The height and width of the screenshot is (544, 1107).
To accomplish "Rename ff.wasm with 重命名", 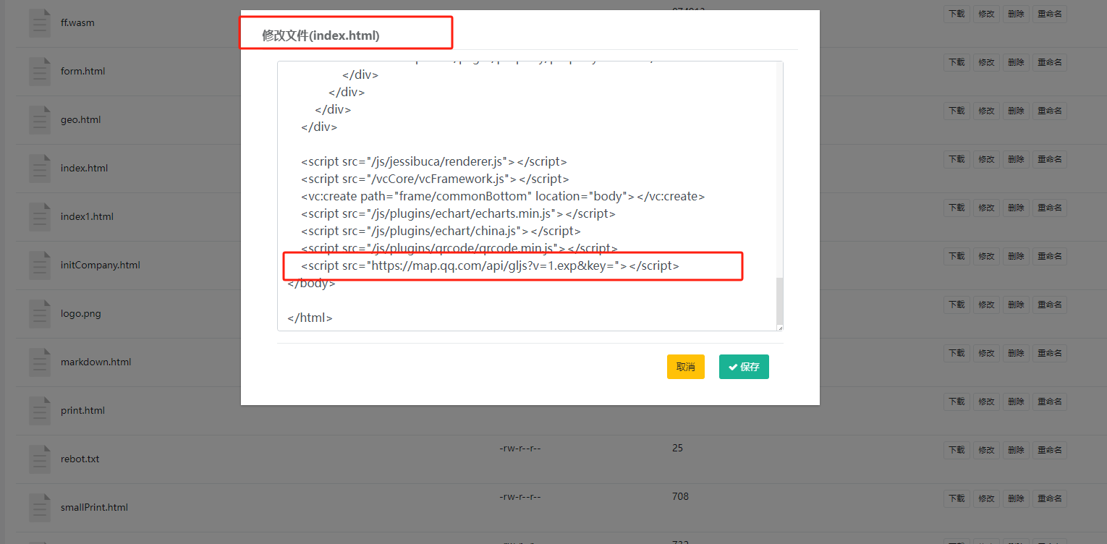I will pyautogui.click(x=1049, y=14).
